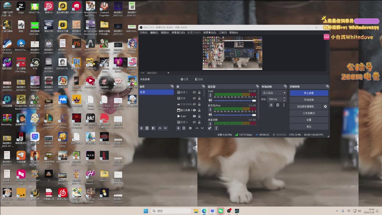Delete the selected scene with trash icon
Viewport: 382px width, 215px height.
click(x=147, y=128)
